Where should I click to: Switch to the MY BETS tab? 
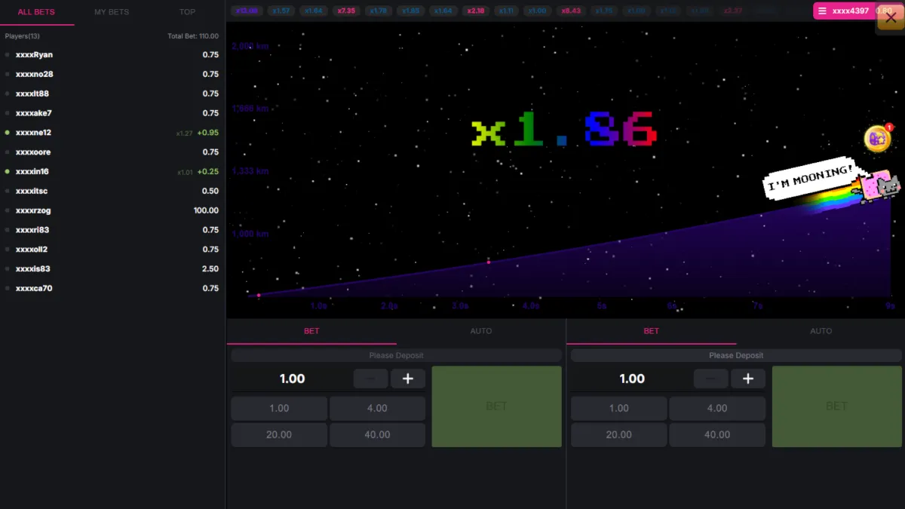[112, 12]
